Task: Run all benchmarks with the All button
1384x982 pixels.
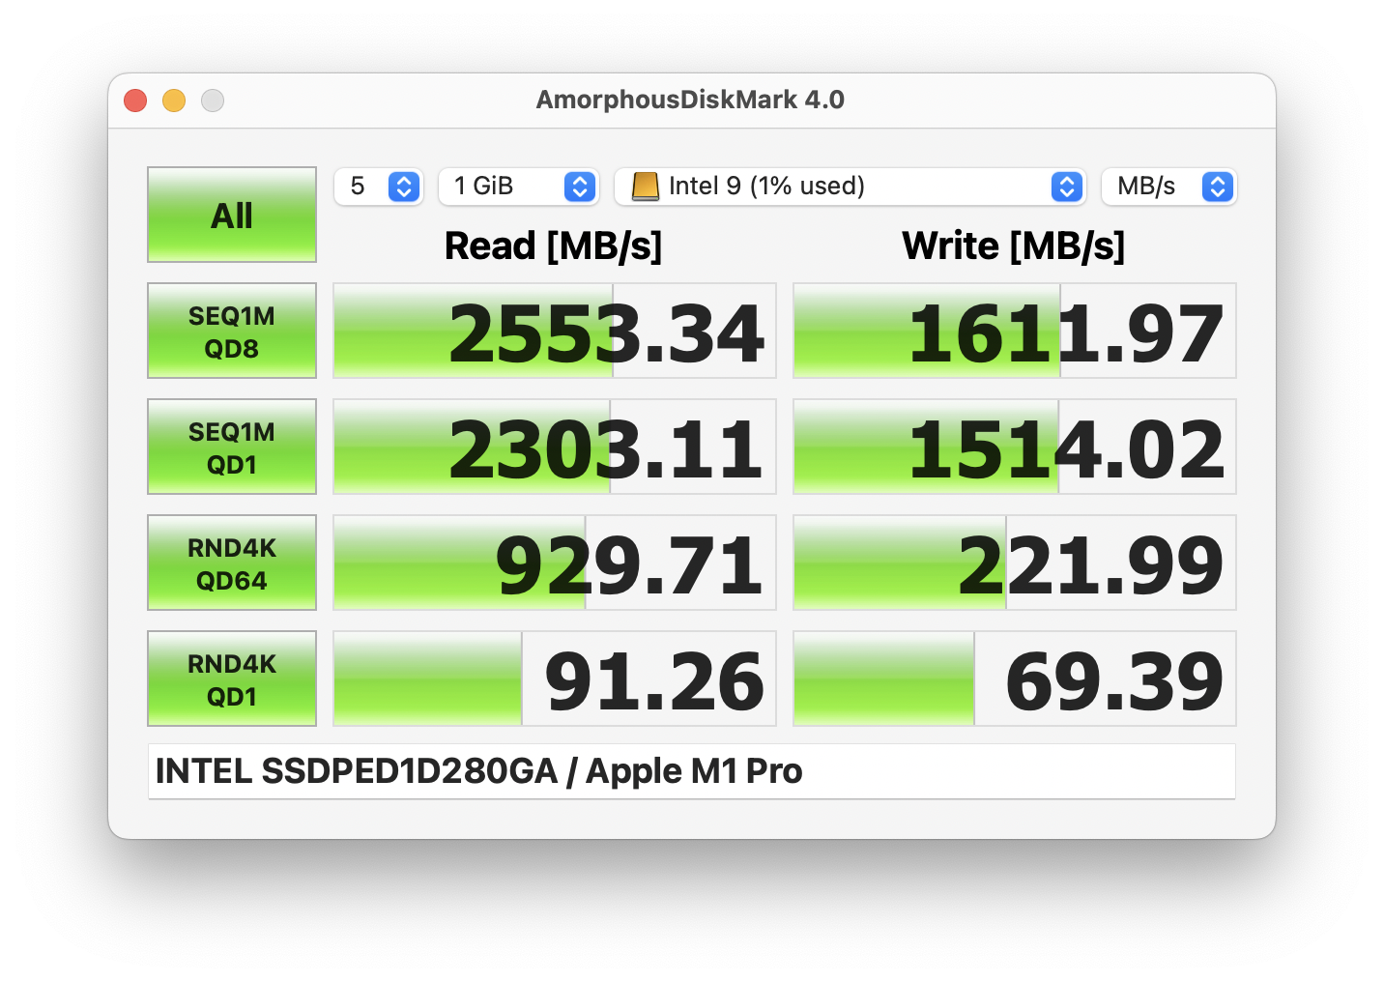Action: click(232, 215)
